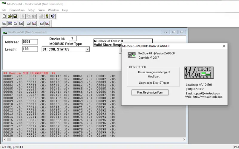This screenshot has height=149, width=239.
Task: Open the Help menu
Action: pos(65,10)
